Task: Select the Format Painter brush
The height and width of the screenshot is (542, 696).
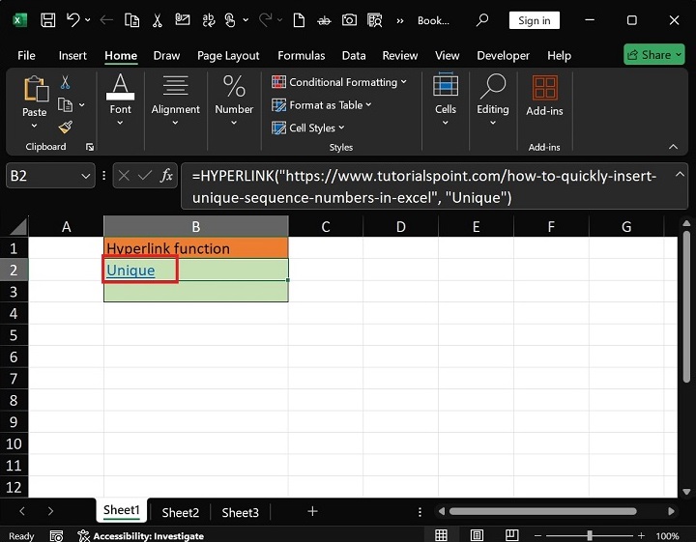Action: [65, 127]
